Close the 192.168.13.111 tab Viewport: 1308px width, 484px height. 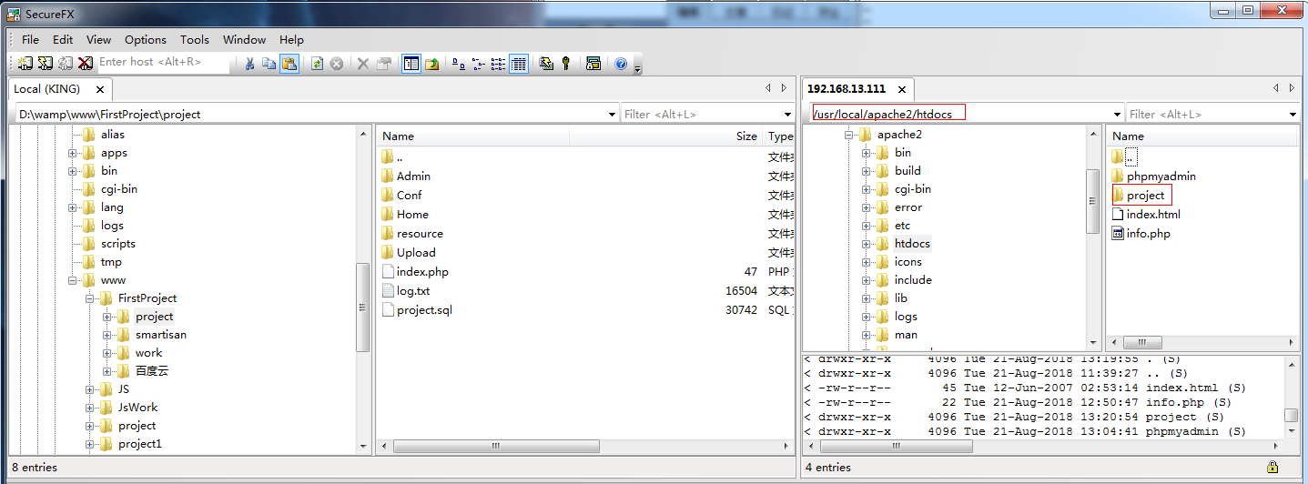point(902,89)
